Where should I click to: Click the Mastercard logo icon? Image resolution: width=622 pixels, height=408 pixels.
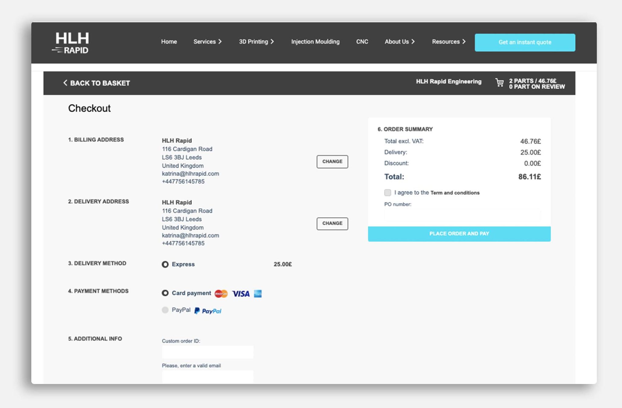pos(221,294)
